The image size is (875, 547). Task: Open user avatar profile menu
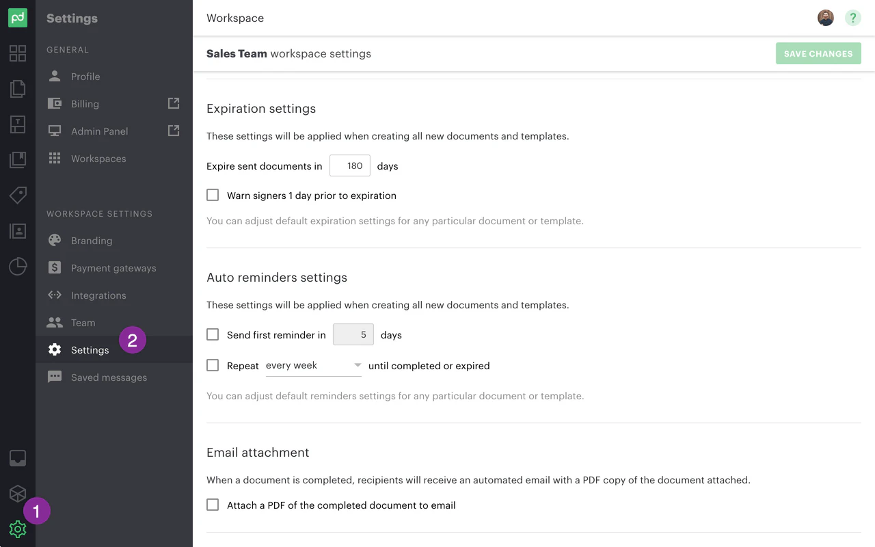(826, 18)
